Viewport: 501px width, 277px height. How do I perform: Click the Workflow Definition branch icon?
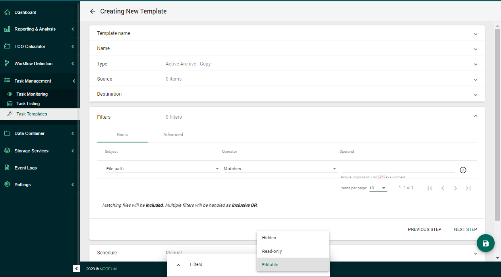point(7,63)
